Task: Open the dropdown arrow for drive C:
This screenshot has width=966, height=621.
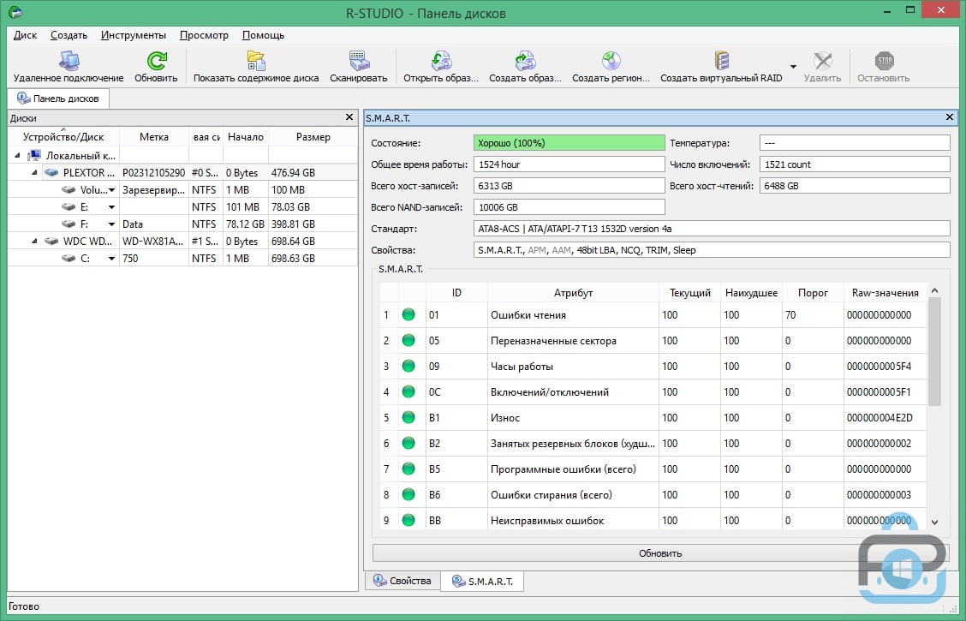Action: [x=111, y=259]
